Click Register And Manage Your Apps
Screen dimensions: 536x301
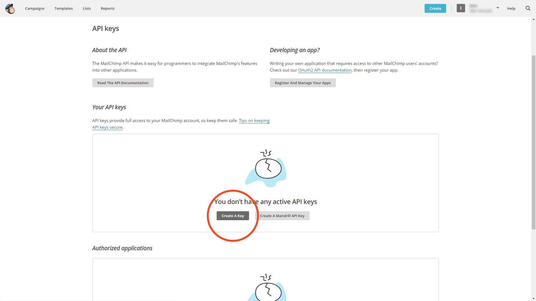[x=303, y=83]
